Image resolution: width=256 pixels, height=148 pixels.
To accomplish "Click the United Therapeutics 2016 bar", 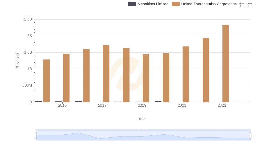I will click(x=86, y=76).
